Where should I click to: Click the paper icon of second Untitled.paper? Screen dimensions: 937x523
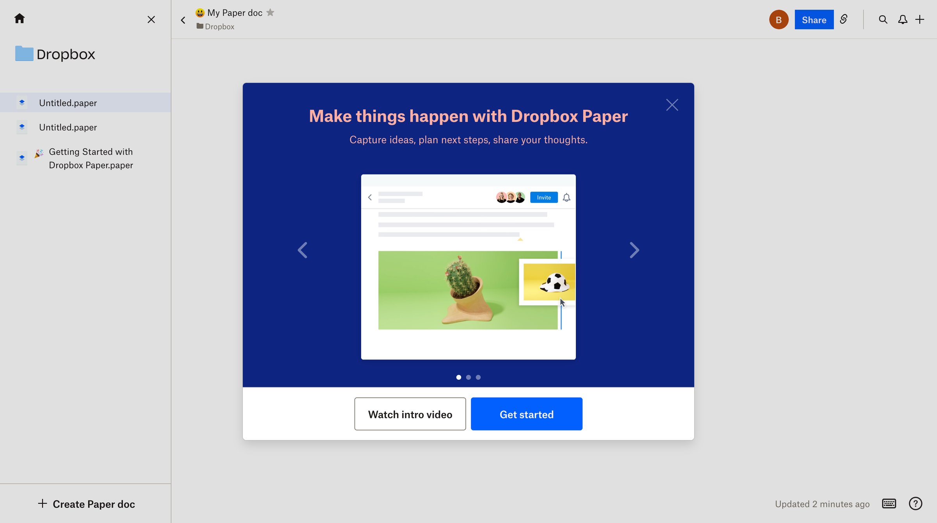pos(22,127)
